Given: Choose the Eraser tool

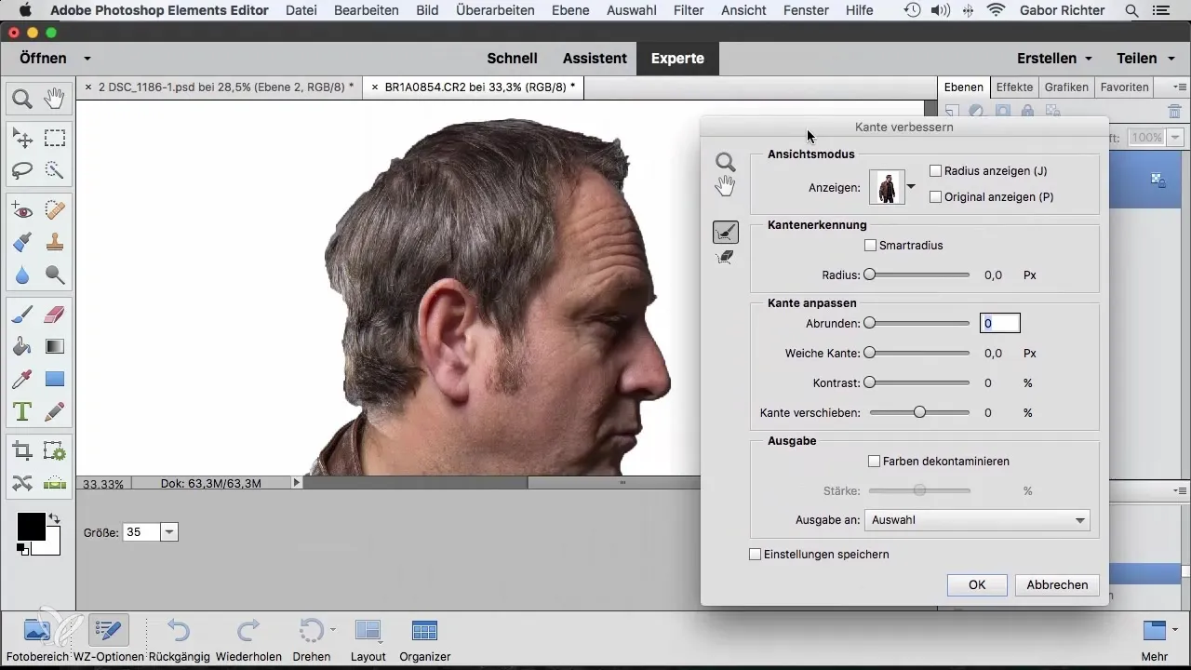Looking at the screenshot, I should 55,315.
